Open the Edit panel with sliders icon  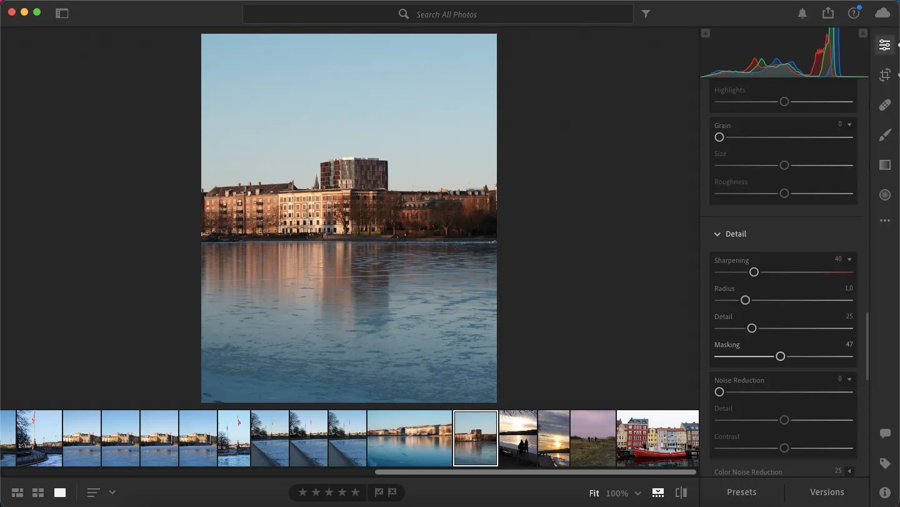[x=884, y=44]
